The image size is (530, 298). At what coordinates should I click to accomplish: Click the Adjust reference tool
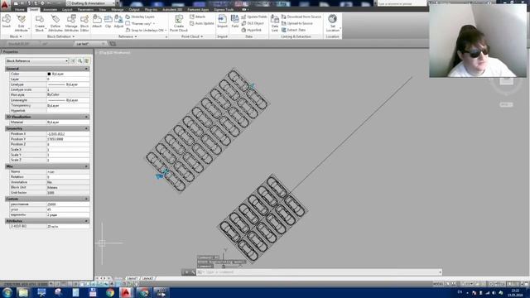tap(118, 22)
